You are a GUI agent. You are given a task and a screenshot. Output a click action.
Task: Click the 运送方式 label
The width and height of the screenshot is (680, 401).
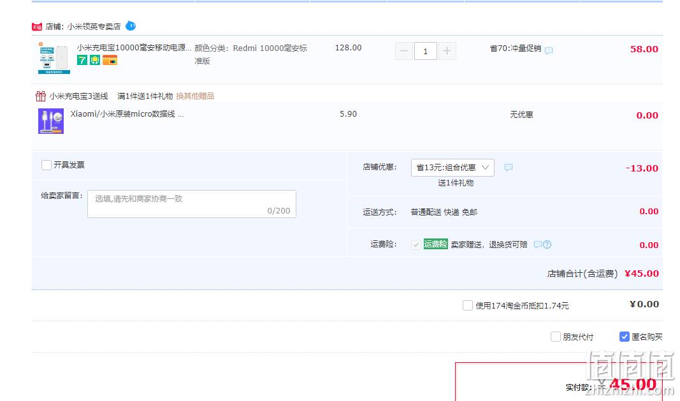pyautogui.click(x=379, y=212)
